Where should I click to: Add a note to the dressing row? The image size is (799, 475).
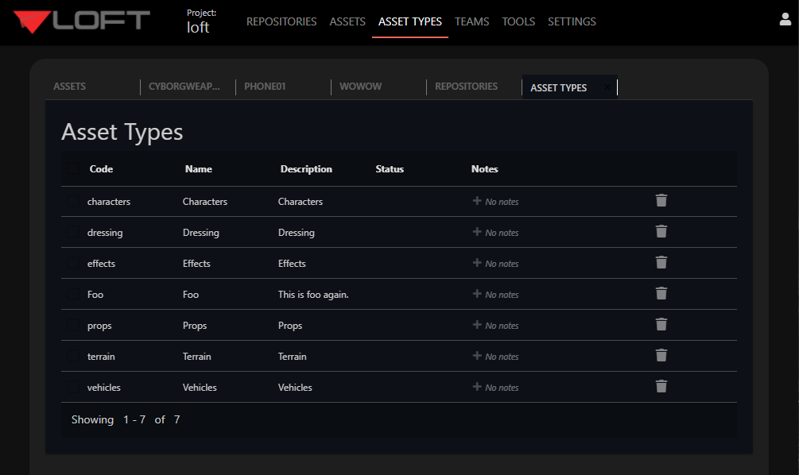[495, 232]
